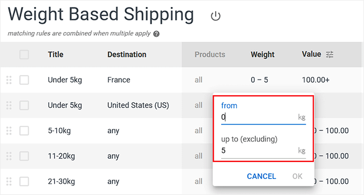This screenshot has height=195, width=364.
Task: Grab the drag handle of the France row
Action: tap(9, 80)
